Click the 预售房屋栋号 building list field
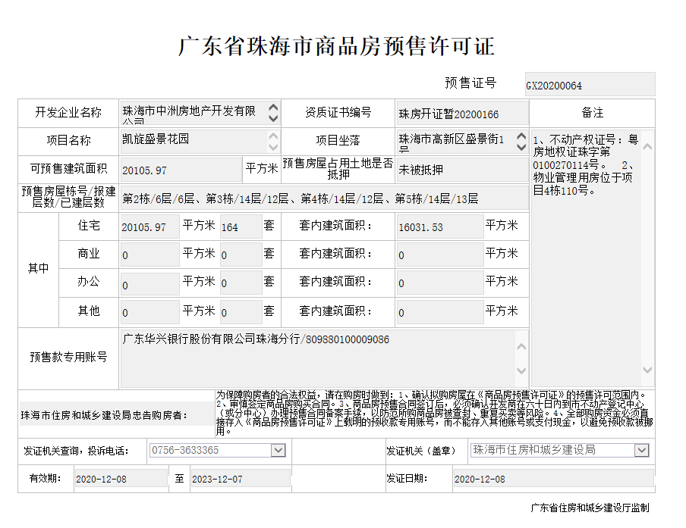This screenshot has height=528, width=686. coord(323,198)
